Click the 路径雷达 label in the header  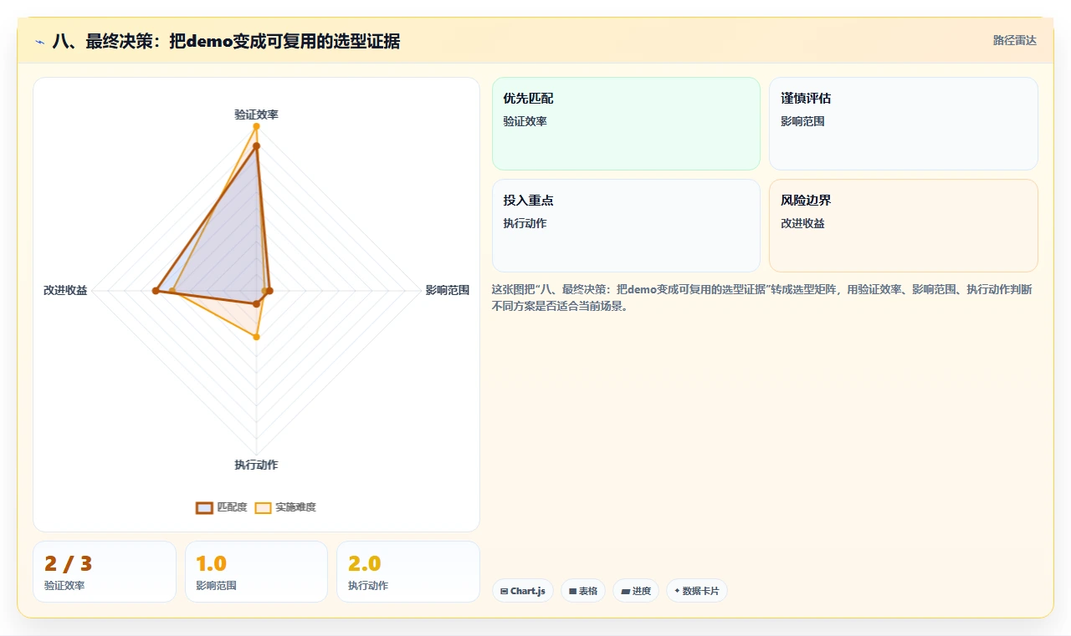pos(1014,40)
